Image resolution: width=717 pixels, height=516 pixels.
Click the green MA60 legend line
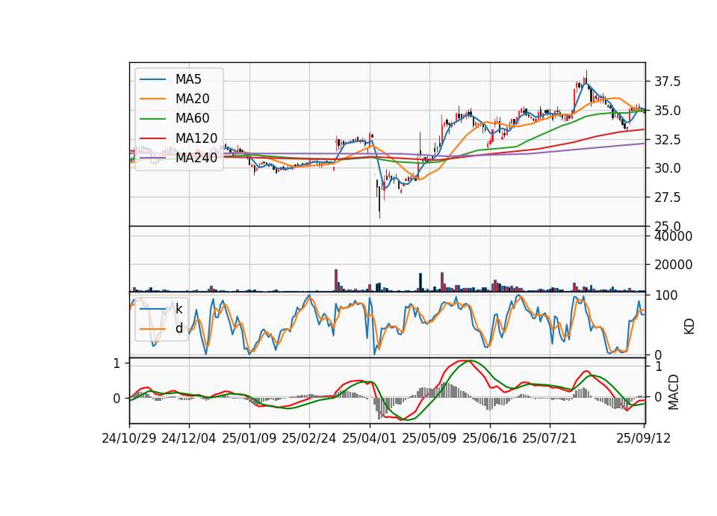pos(152,119)
